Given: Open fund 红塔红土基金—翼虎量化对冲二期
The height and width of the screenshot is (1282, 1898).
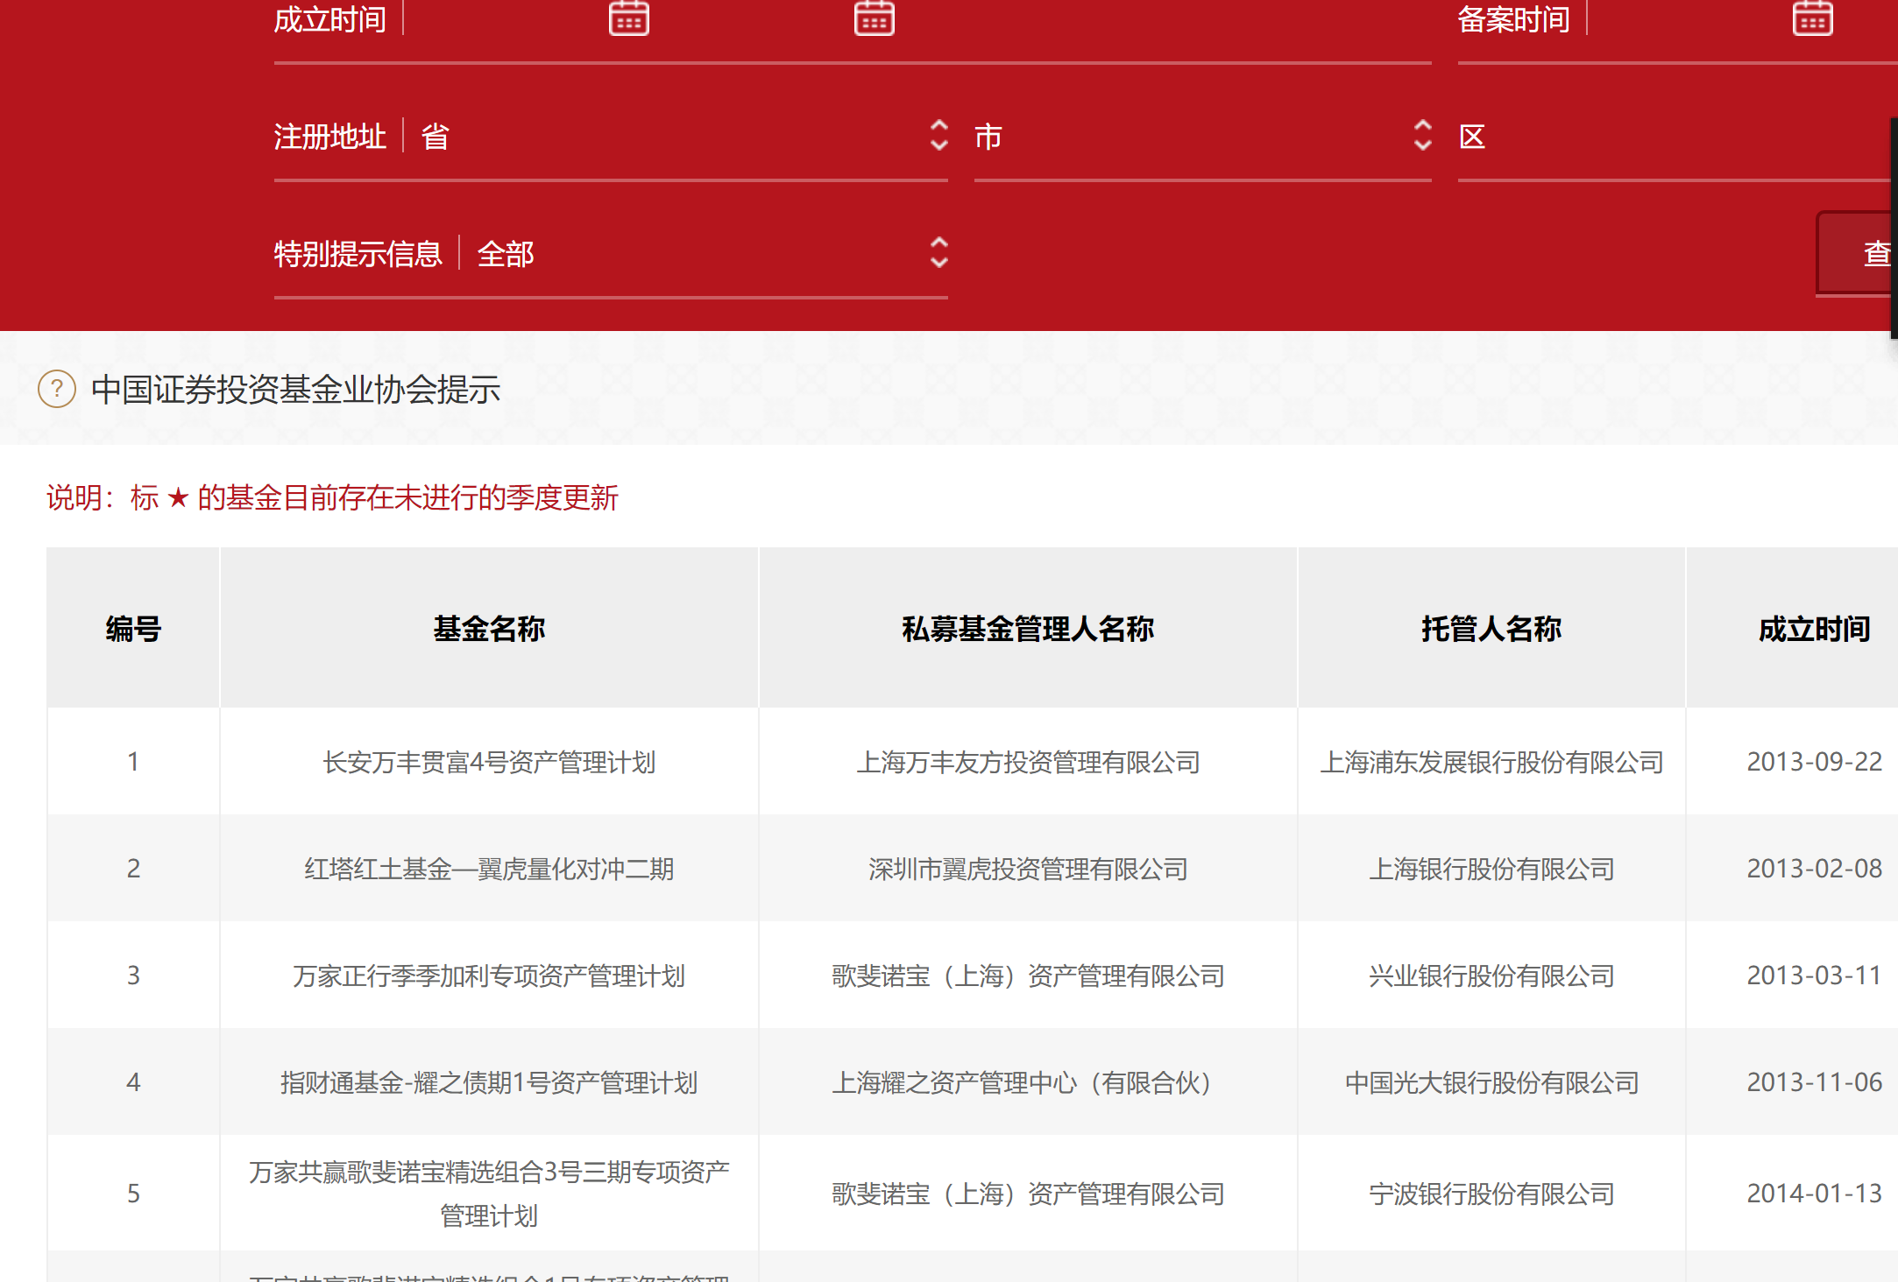Looking at the screenshot, I should coord(488,869).
